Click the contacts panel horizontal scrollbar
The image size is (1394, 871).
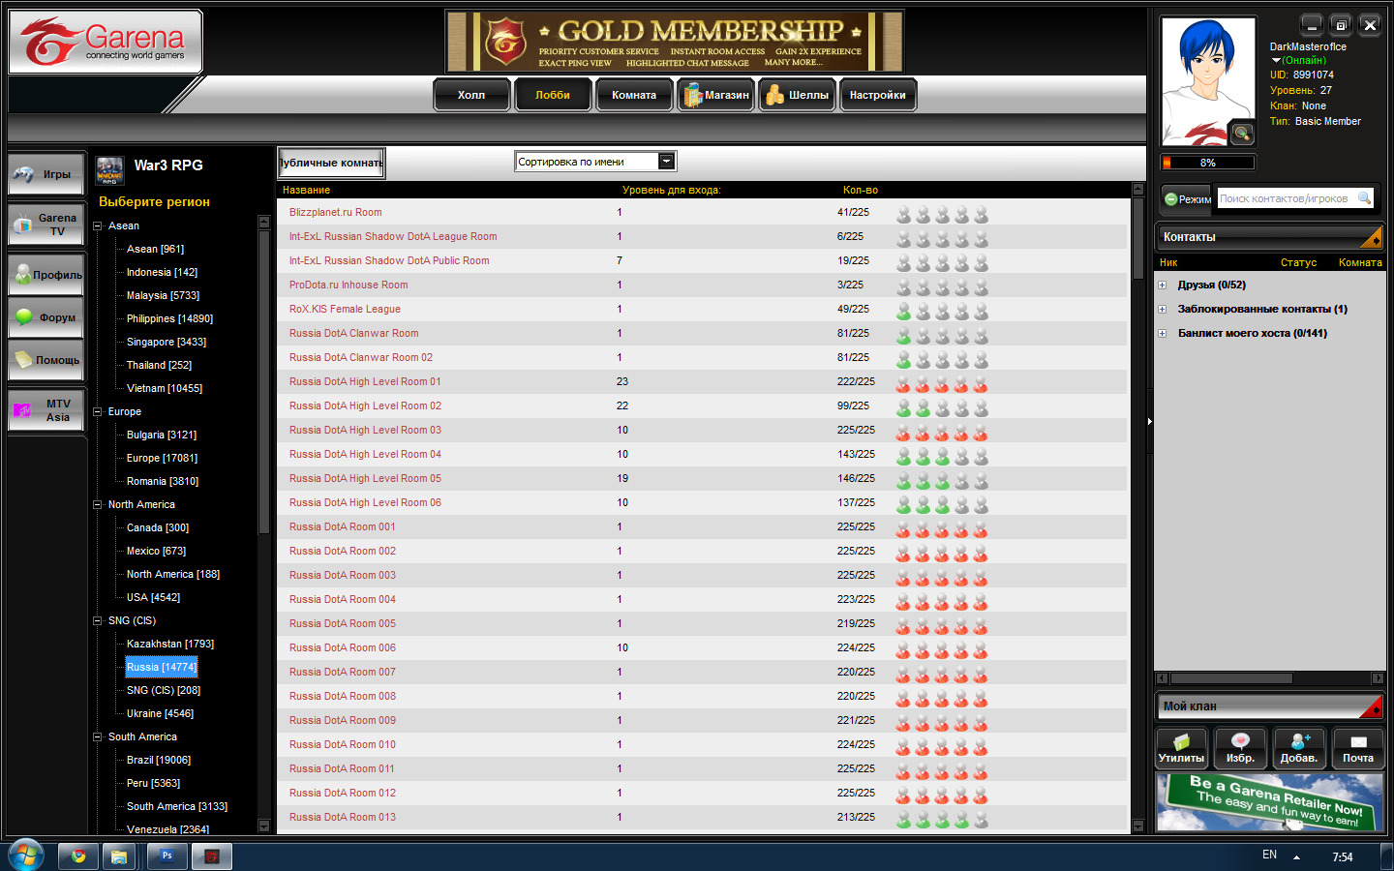[1231, 678]
